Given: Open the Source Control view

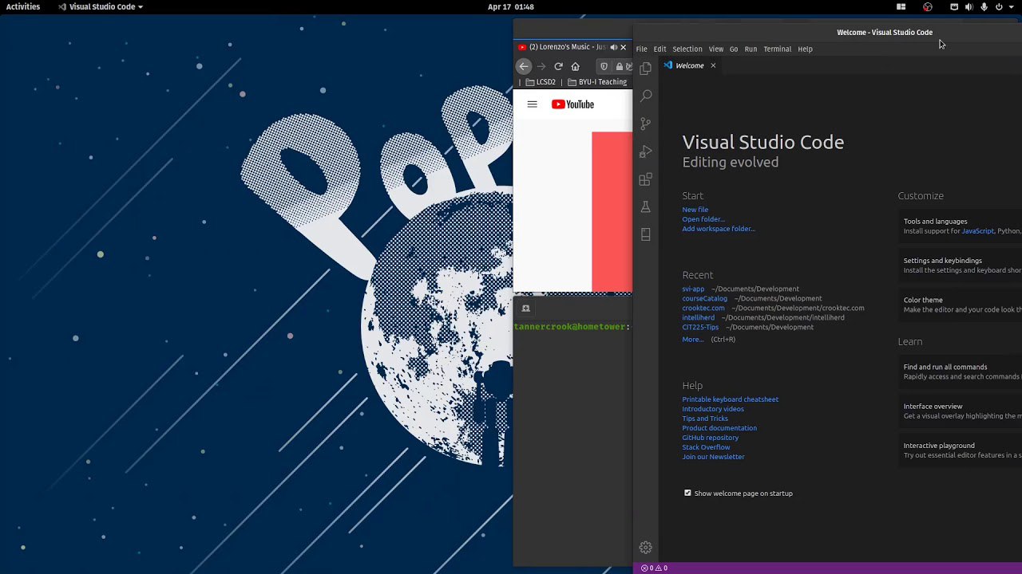Looking at the screenshot, I should (646, 124).
